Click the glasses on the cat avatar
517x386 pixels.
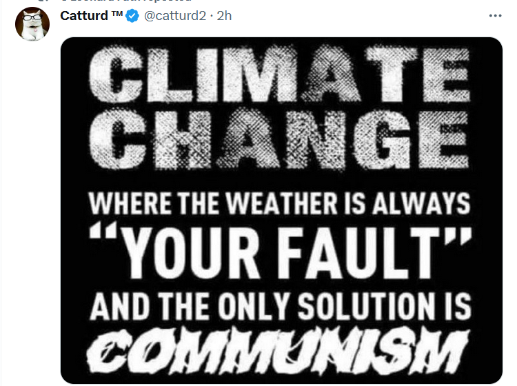click(x=31, y=17)
